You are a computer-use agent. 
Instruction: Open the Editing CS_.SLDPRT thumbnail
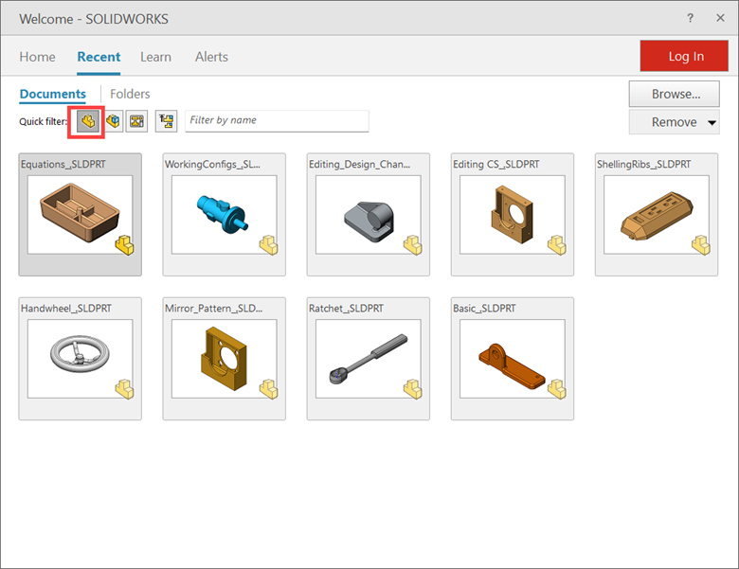tap(513, 215)
